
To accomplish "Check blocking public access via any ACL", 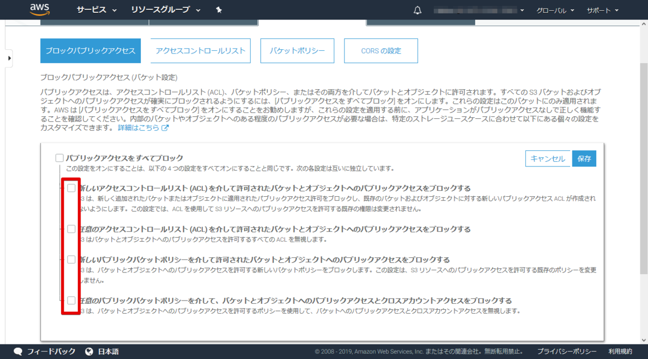I will (71, 229).
